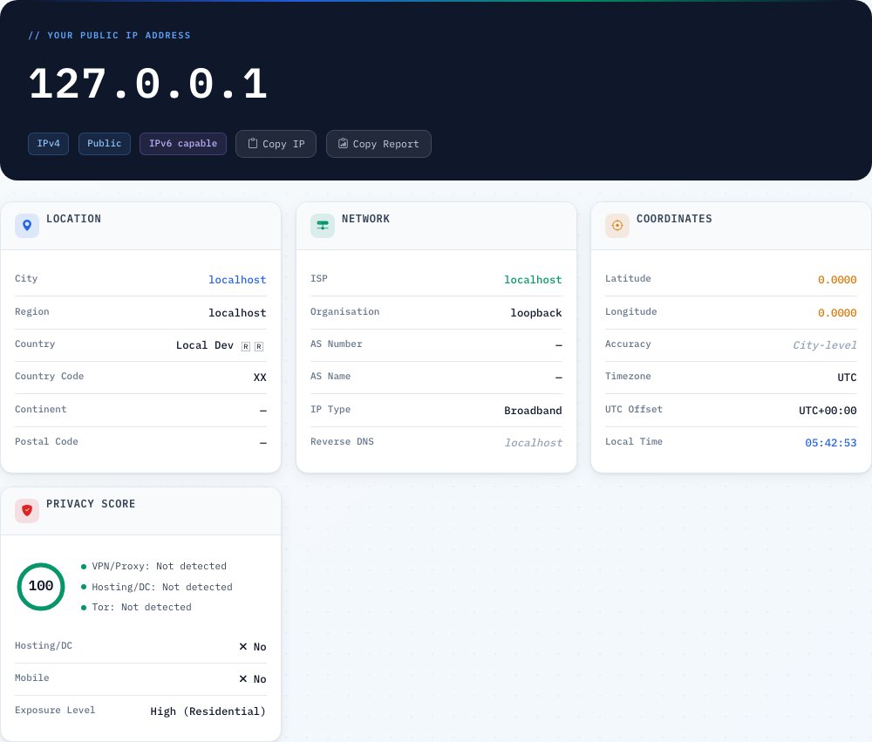Click the Network server icon
872x742 pixels.
[x=323, y=225]
